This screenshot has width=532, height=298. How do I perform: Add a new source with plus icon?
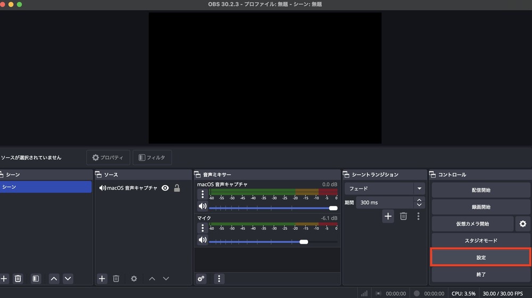click(102, 279)
